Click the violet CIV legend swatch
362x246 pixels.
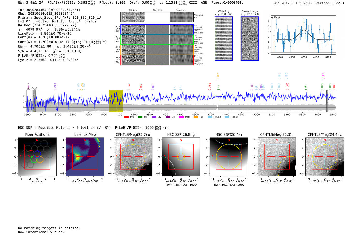click(154, 117)
